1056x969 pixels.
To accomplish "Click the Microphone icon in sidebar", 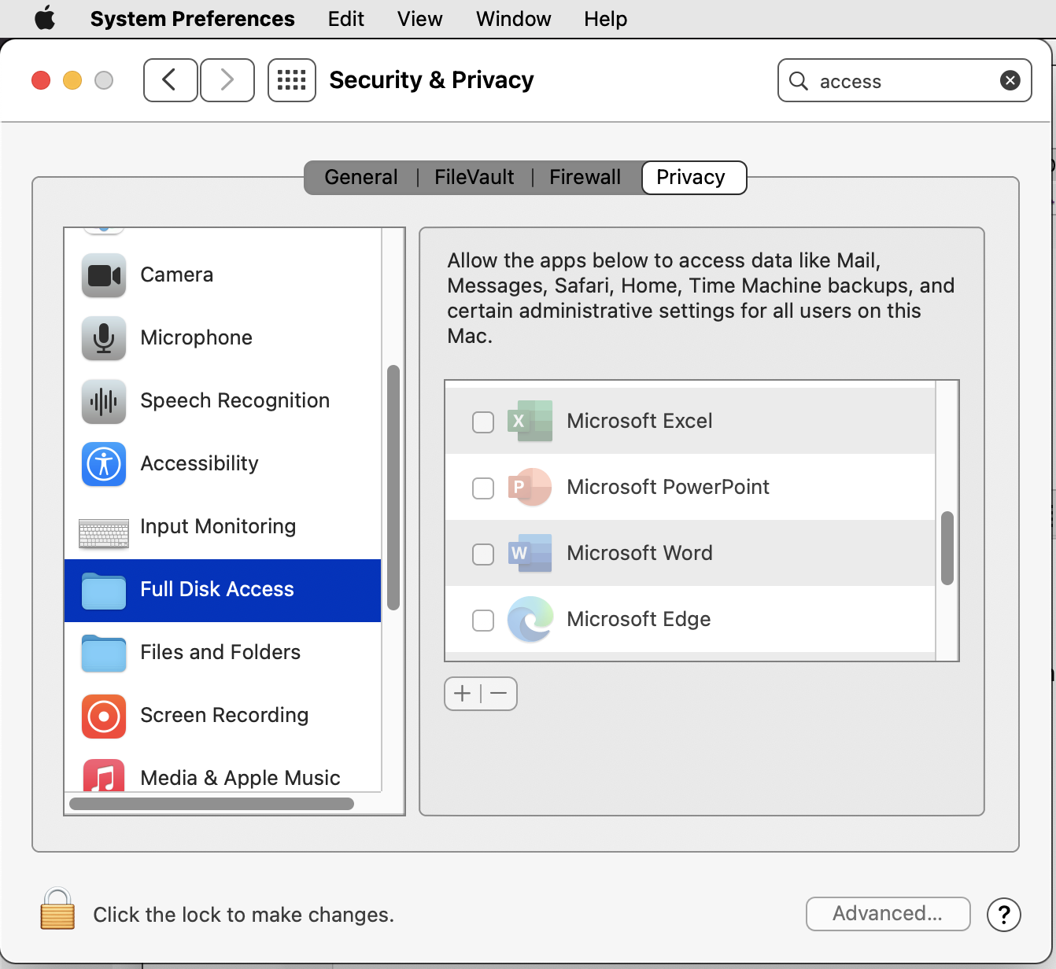I will (104, 338).
